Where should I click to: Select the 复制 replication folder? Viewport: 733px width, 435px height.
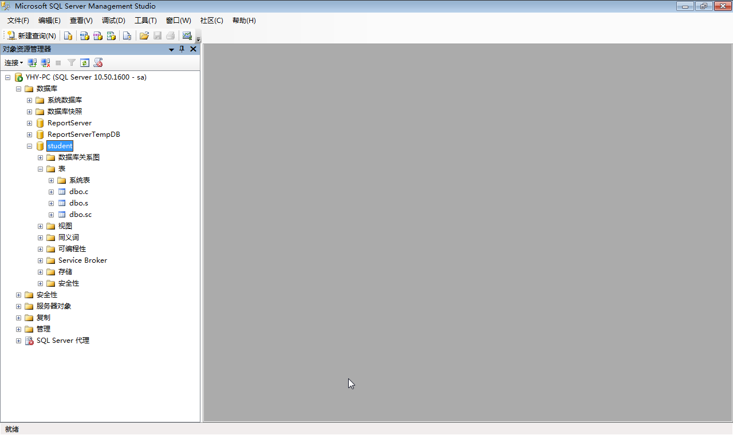coord(43,318)
